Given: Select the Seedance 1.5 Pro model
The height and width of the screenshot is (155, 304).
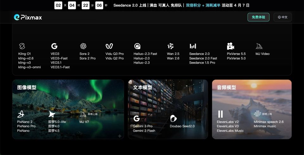Looking at the screenshot, I should click(x=202, y=63).
